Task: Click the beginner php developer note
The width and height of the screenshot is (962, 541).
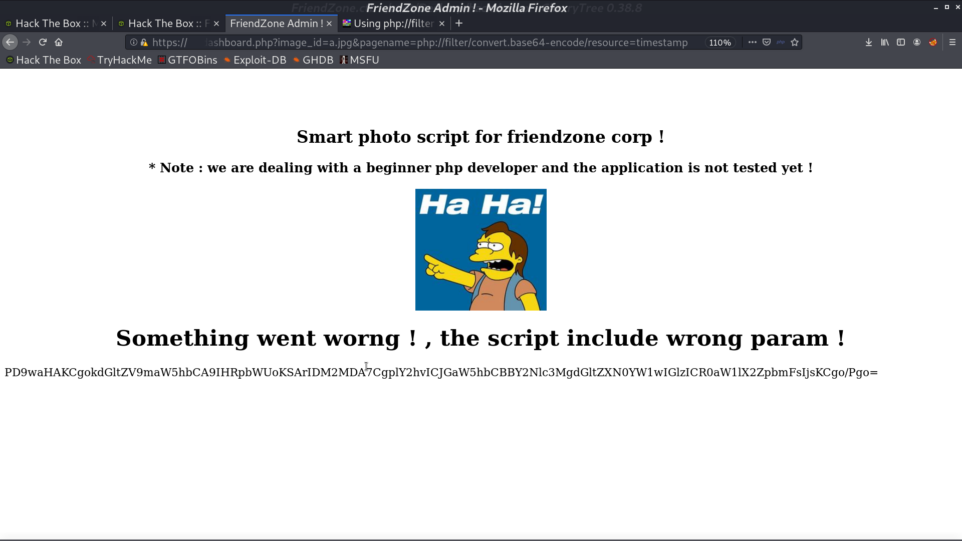Action: click(481, 168)
